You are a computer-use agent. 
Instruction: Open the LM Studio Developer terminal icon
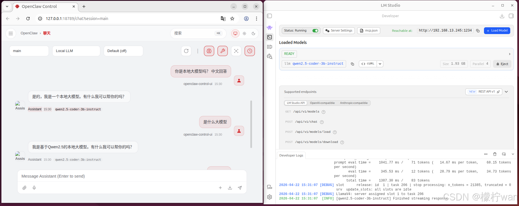[x=270, y=37]
